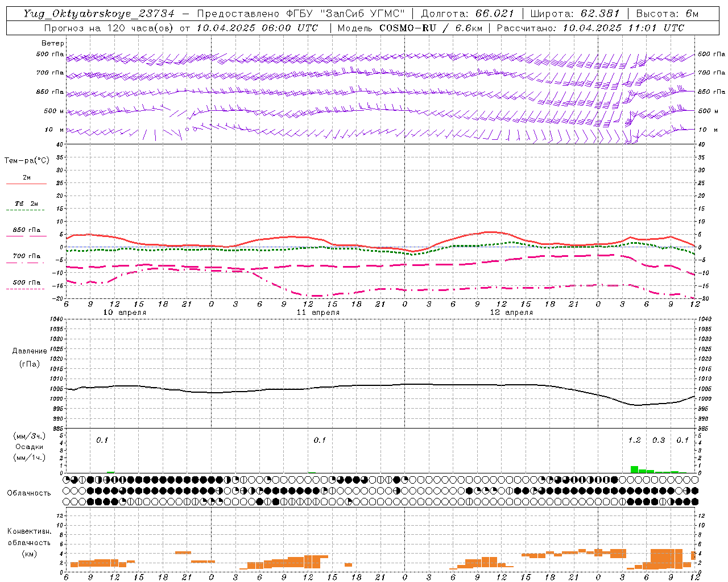The height and width of the screenshot is (582, 728).
Task: Click the 12 апреля date label
Action: 511,313
